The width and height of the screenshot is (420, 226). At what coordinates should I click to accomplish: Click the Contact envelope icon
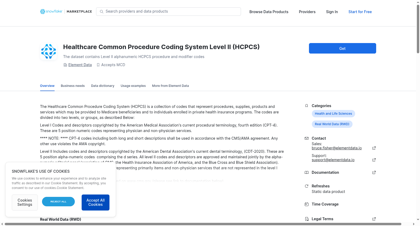coord(307,138)
